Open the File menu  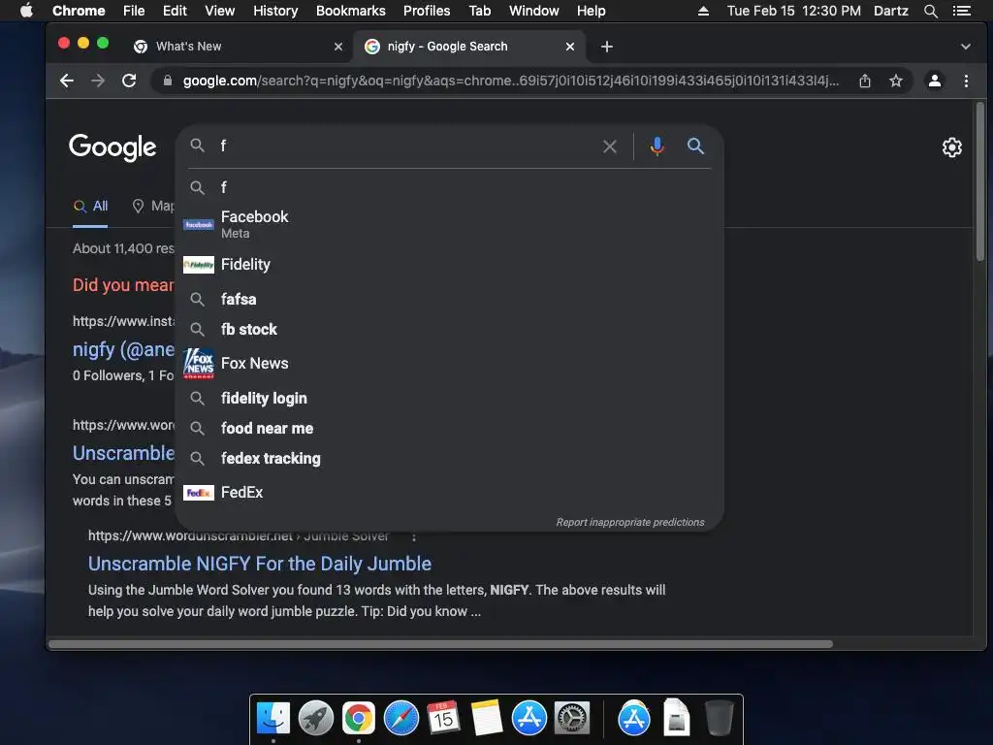pos(134,11)
